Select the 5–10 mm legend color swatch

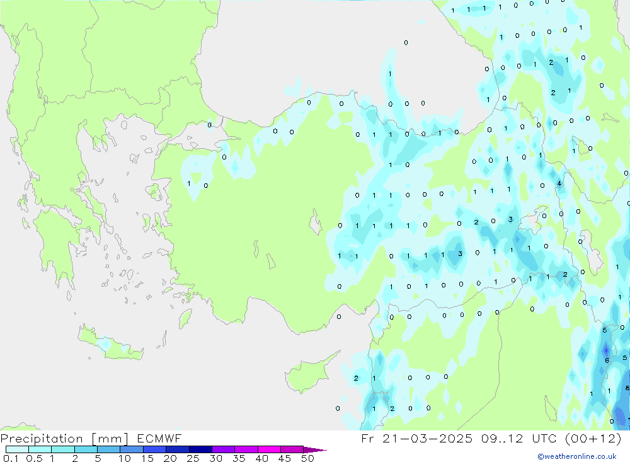(109, 449)
